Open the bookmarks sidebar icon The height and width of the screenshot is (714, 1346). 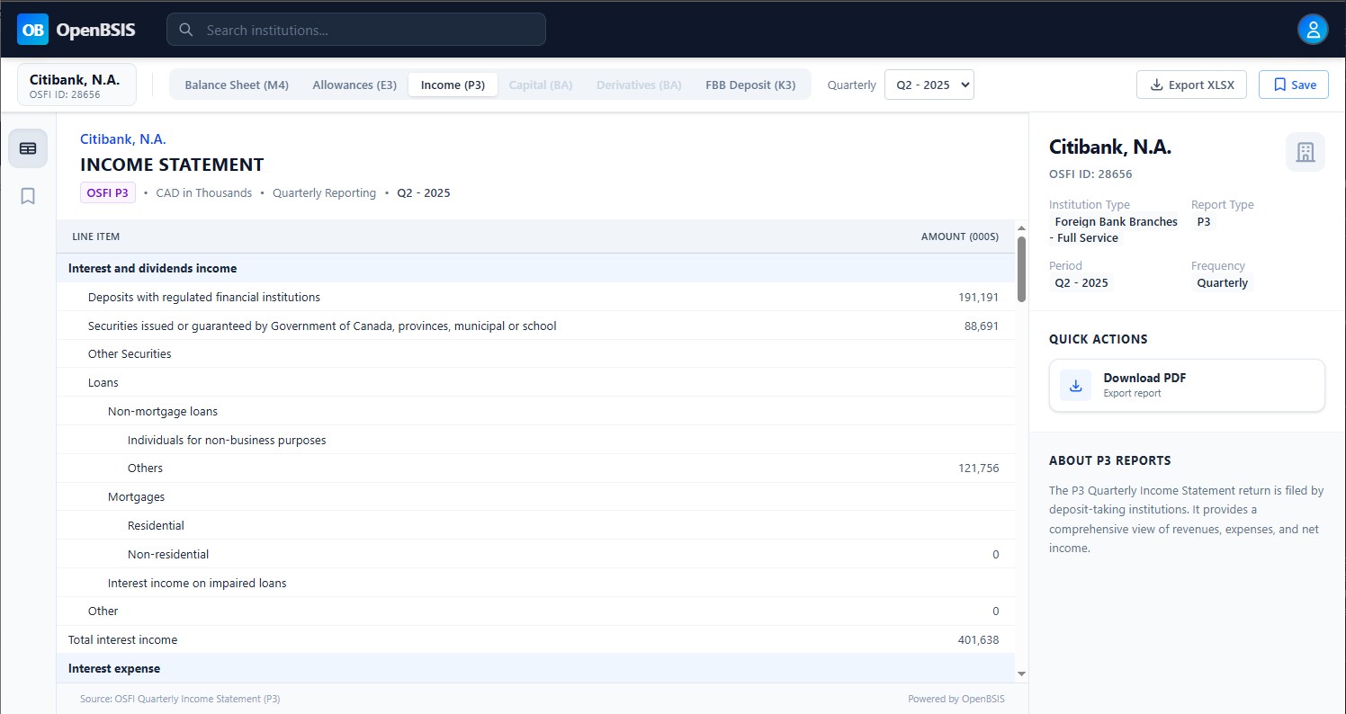coord(28,196)
